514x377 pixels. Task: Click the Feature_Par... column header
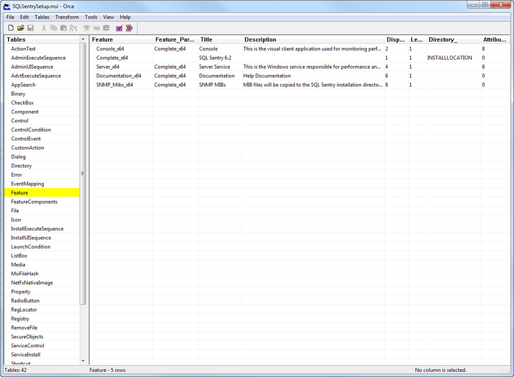point(175,39)
